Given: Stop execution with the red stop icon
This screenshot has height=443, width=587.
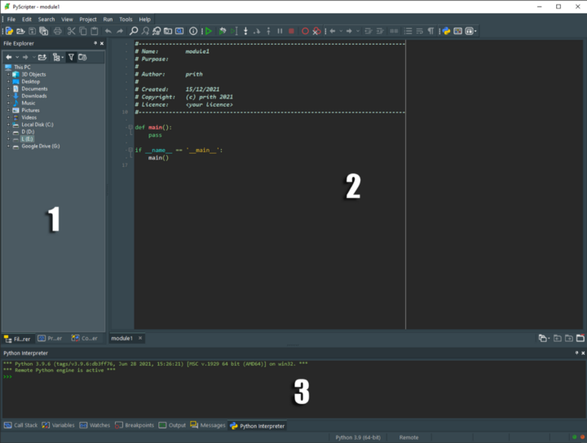Looking at the screenshot, I should point(291,32).
